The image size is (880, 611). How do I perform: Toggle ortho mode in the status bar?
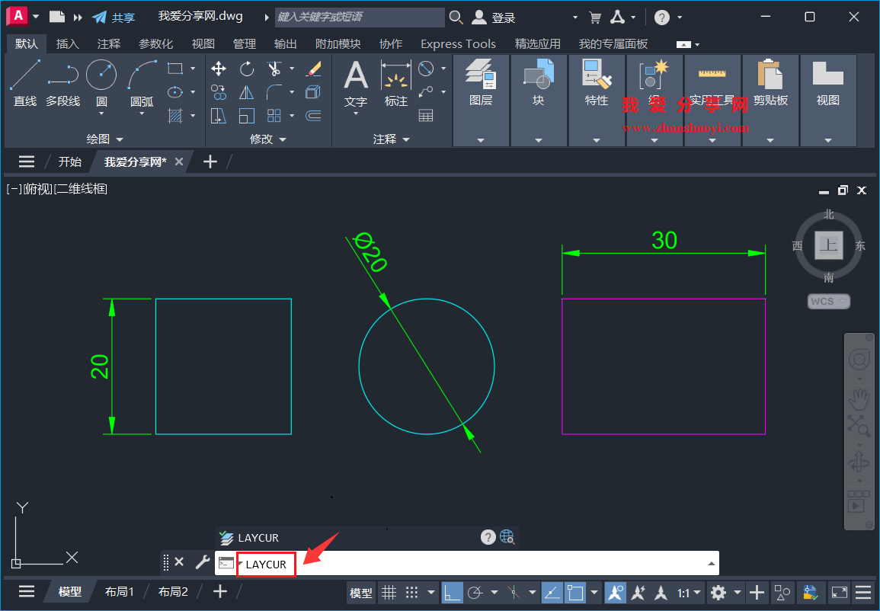453,592
